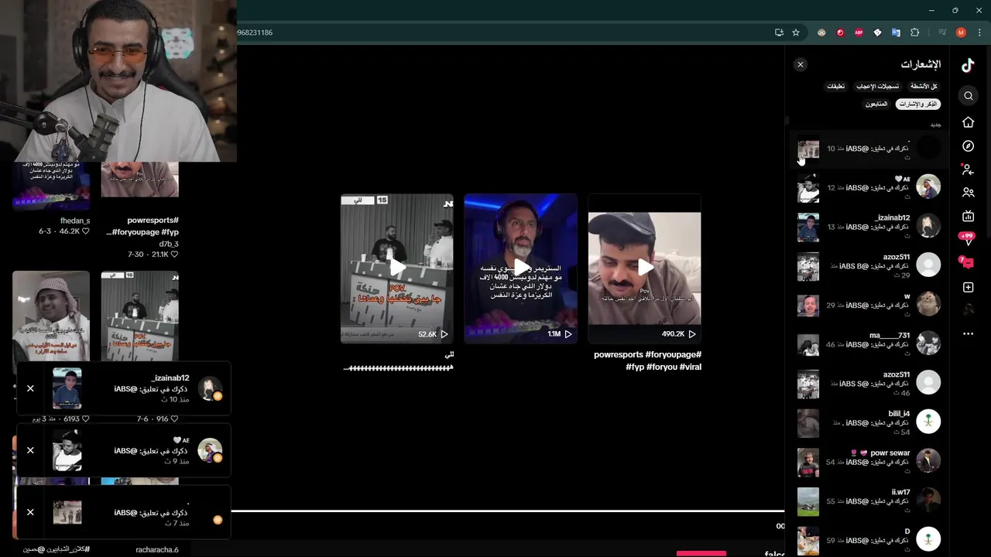The width and height of the screenshot is (991, 557).
Task: Close the notifications panel
Action: (801, 65)
